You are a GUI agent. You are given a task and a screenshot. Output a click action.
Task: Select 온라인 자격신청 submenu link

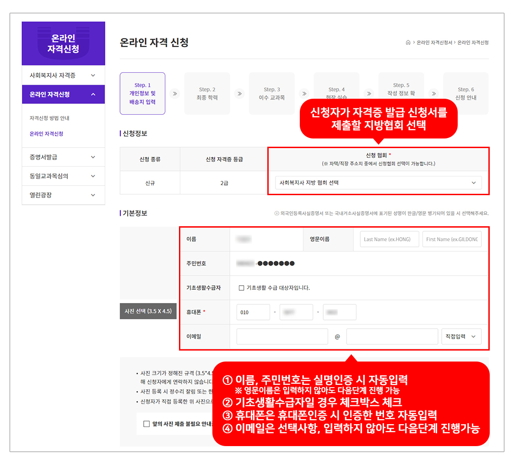point(46,134)
